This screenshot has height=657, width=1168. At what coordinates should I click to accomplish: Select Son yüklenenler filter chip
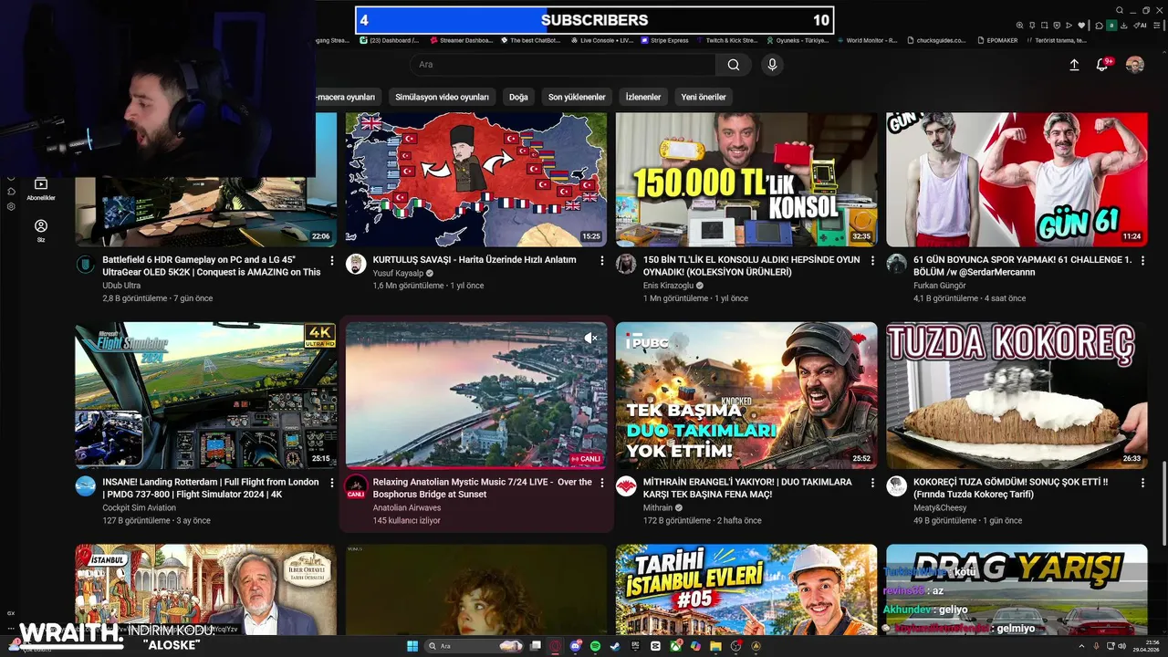point(577,97)
